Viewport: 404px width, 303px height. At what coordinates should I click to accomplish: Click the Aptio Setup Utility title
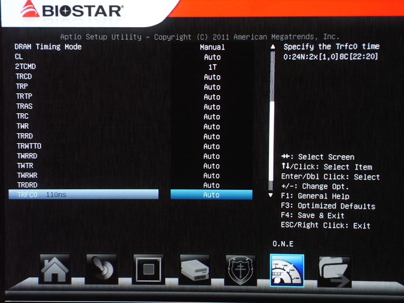(200, 37)
